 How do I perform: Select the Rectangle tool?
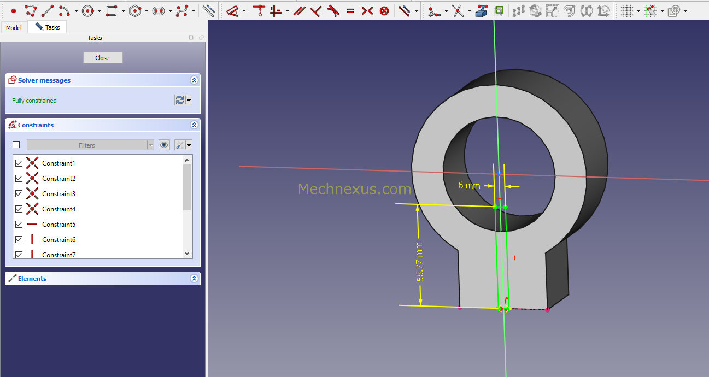[x=111, y=10]
